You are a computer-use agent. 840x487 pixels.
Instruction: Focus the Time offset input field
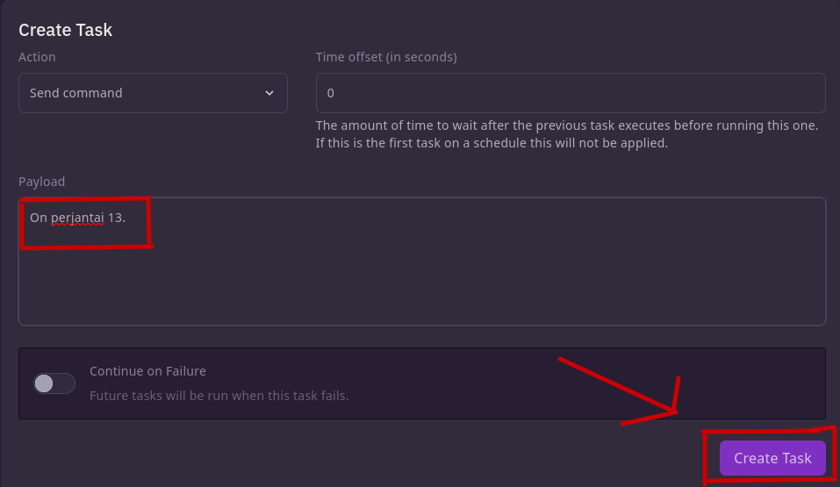coord(571,93)
